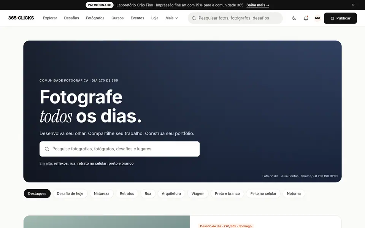
Task: Click the Fotografe todos os dias headline
Action: tap(90, 106)
